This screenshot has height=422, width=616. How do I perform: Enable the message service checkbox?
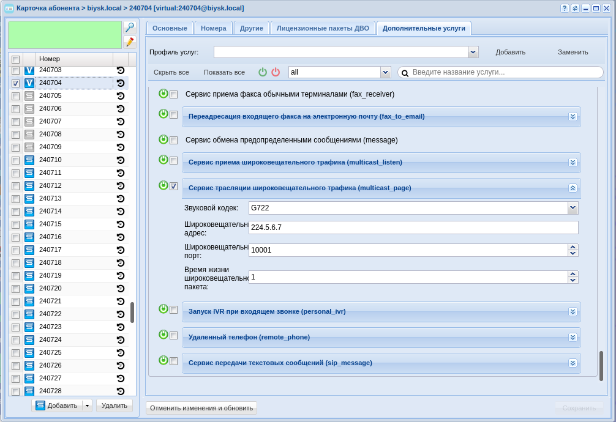tap(174, 141)
